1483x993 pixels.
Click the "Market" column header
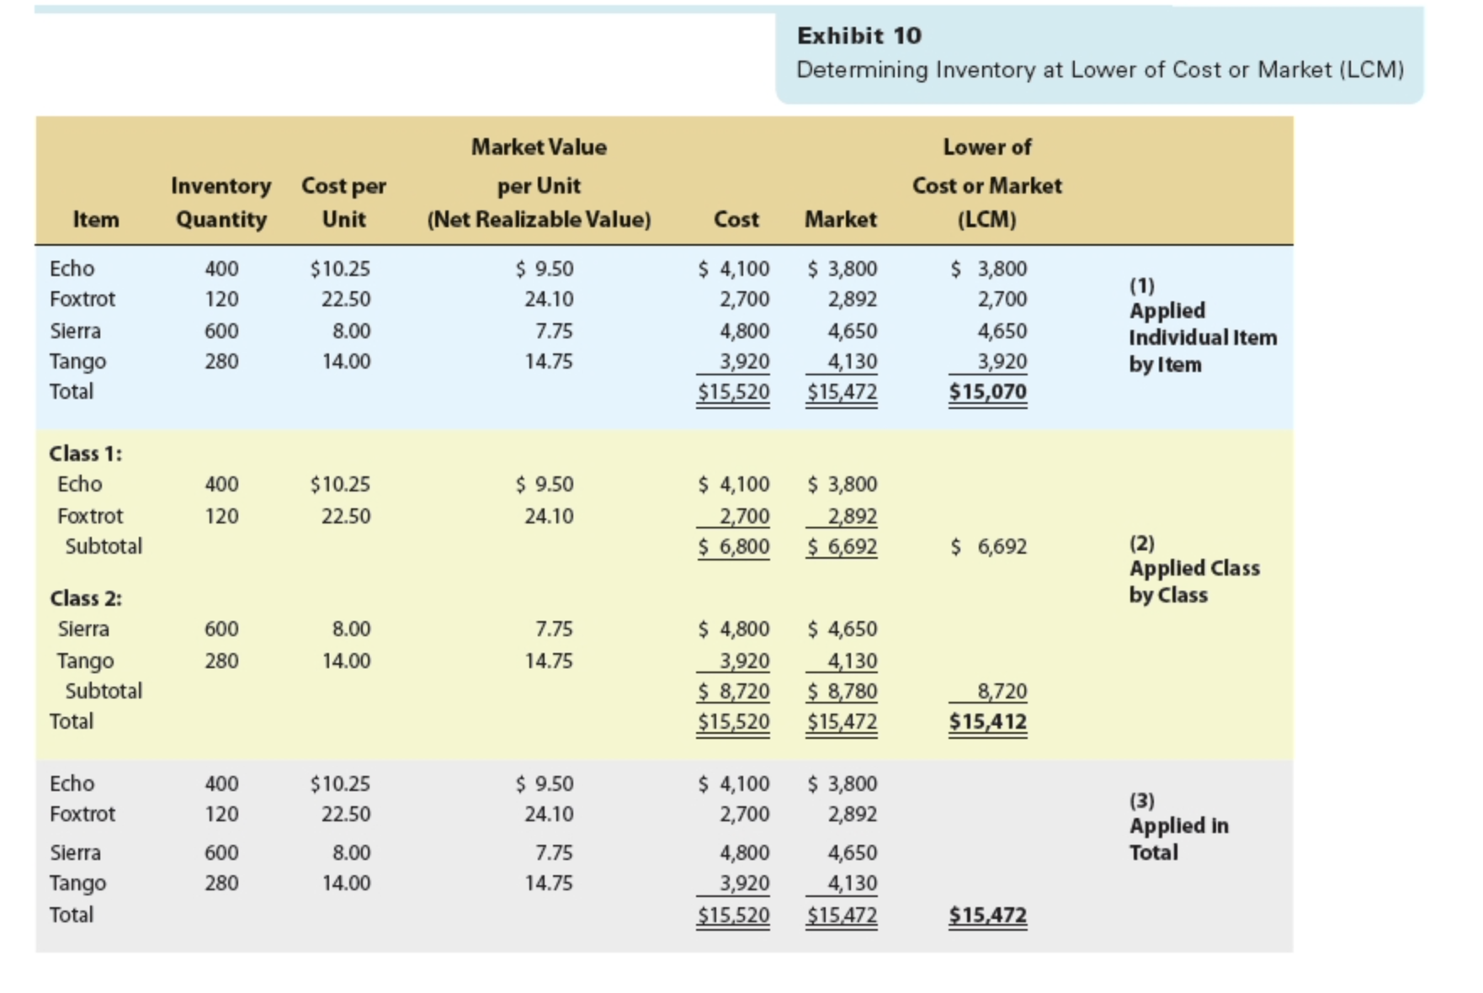click(840, 220)
